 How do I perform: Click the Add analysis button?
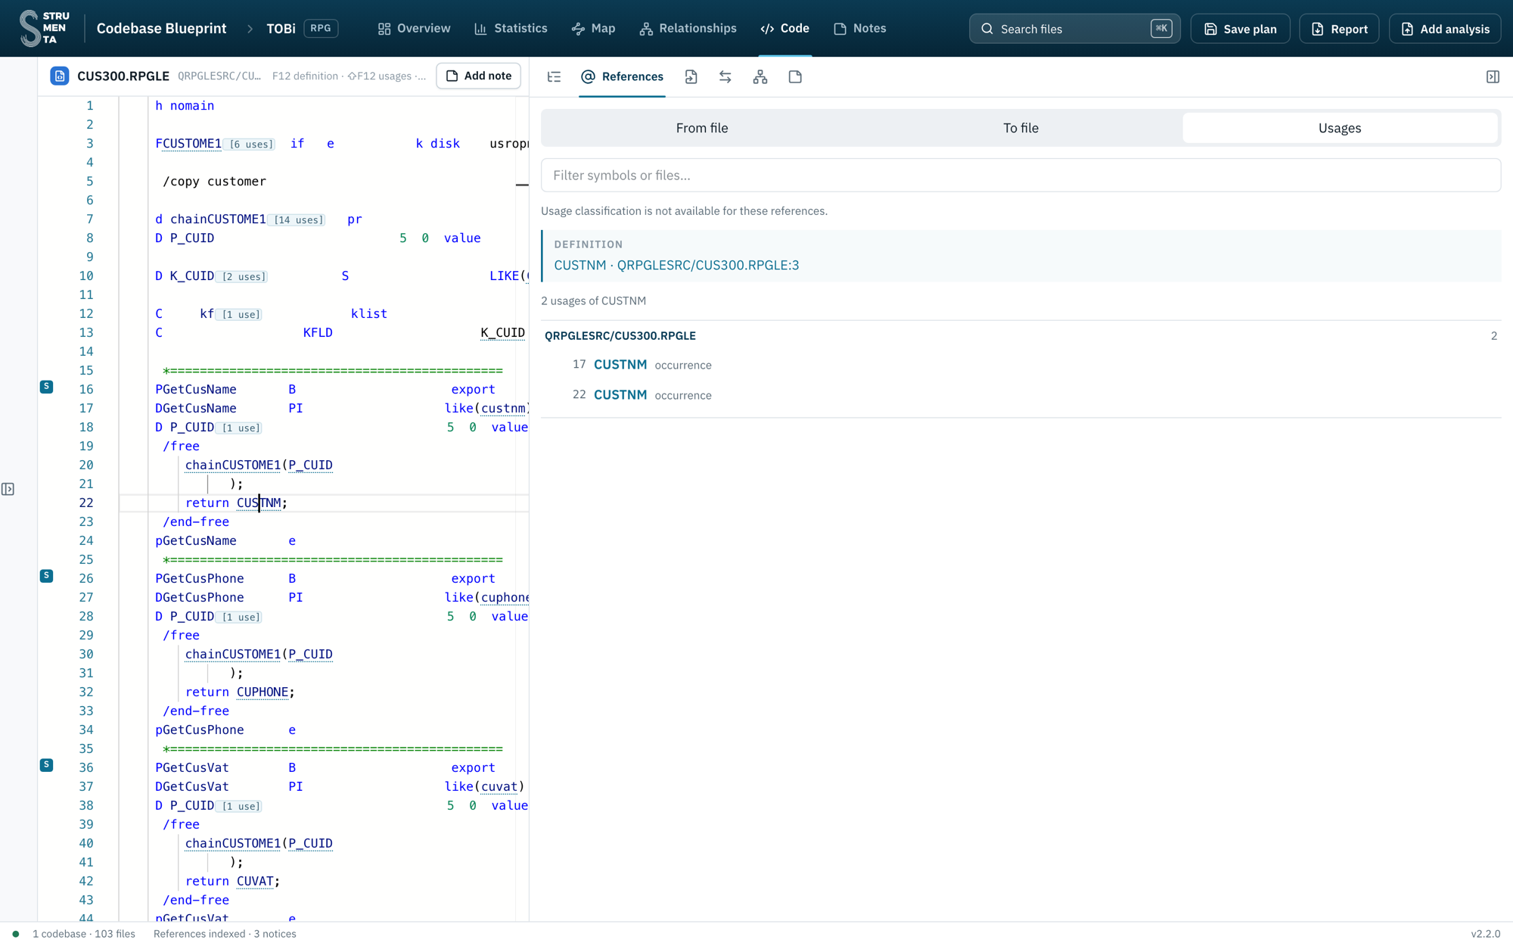(x=1445, y=29)
